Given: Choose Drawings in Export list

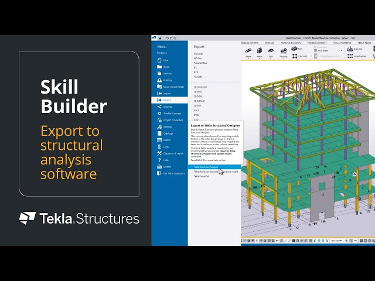Looking at the screenshot, I should 198,54.
